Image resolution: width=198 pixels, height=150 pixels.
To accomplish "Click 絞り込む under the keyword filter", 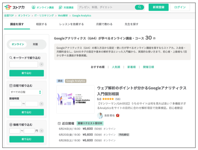I will point(27,73).
